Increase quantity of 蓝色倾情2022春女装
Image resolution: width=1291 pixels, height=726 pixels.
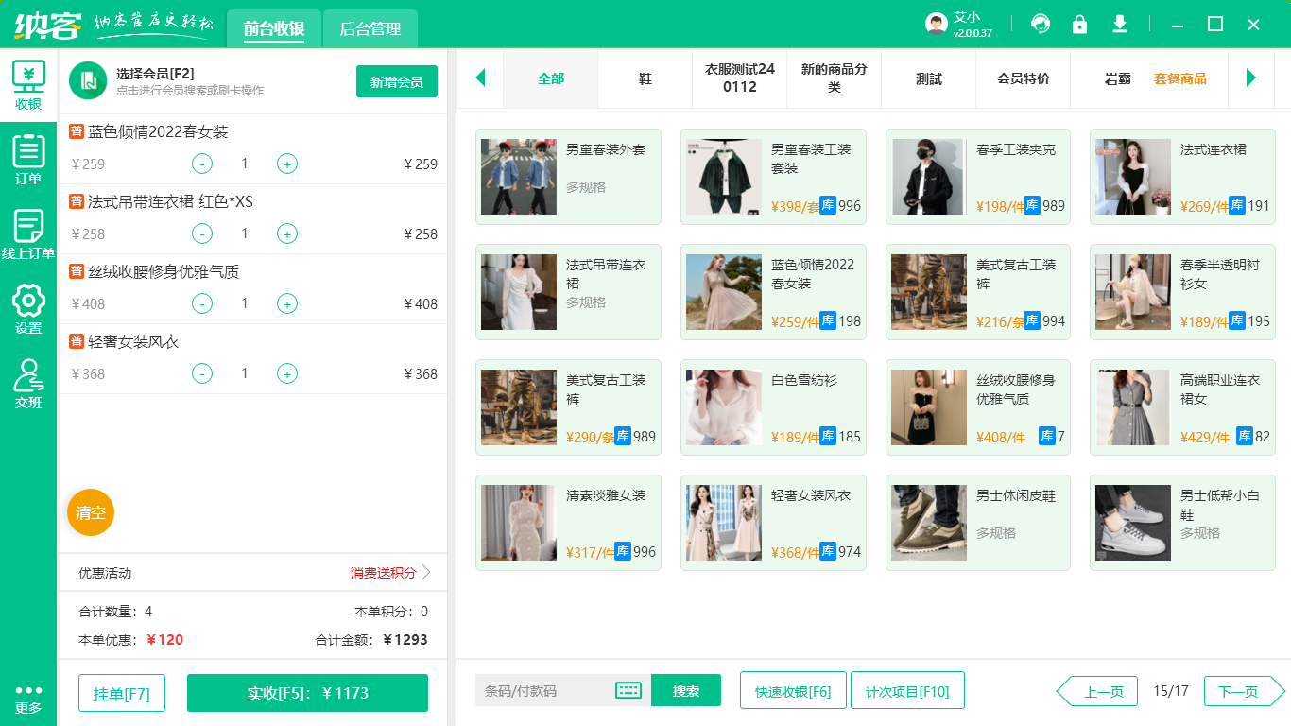coord(287,164)
